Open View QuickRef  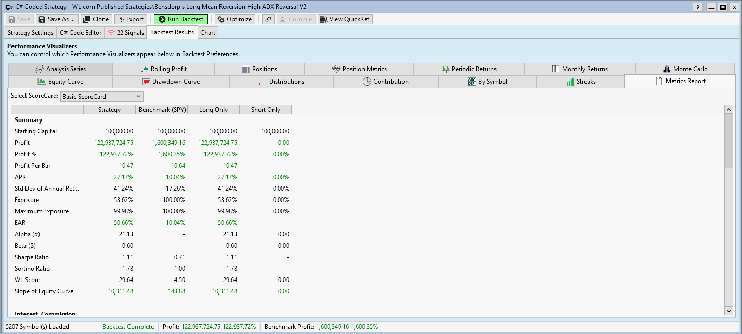[345, 19]
